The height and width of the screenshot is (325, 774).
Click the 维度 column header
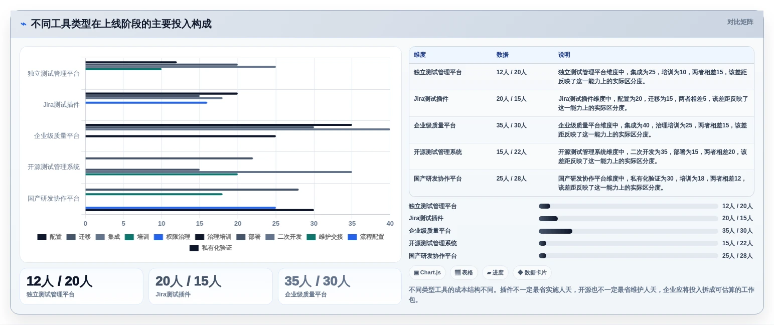click(x=420, y=55)
